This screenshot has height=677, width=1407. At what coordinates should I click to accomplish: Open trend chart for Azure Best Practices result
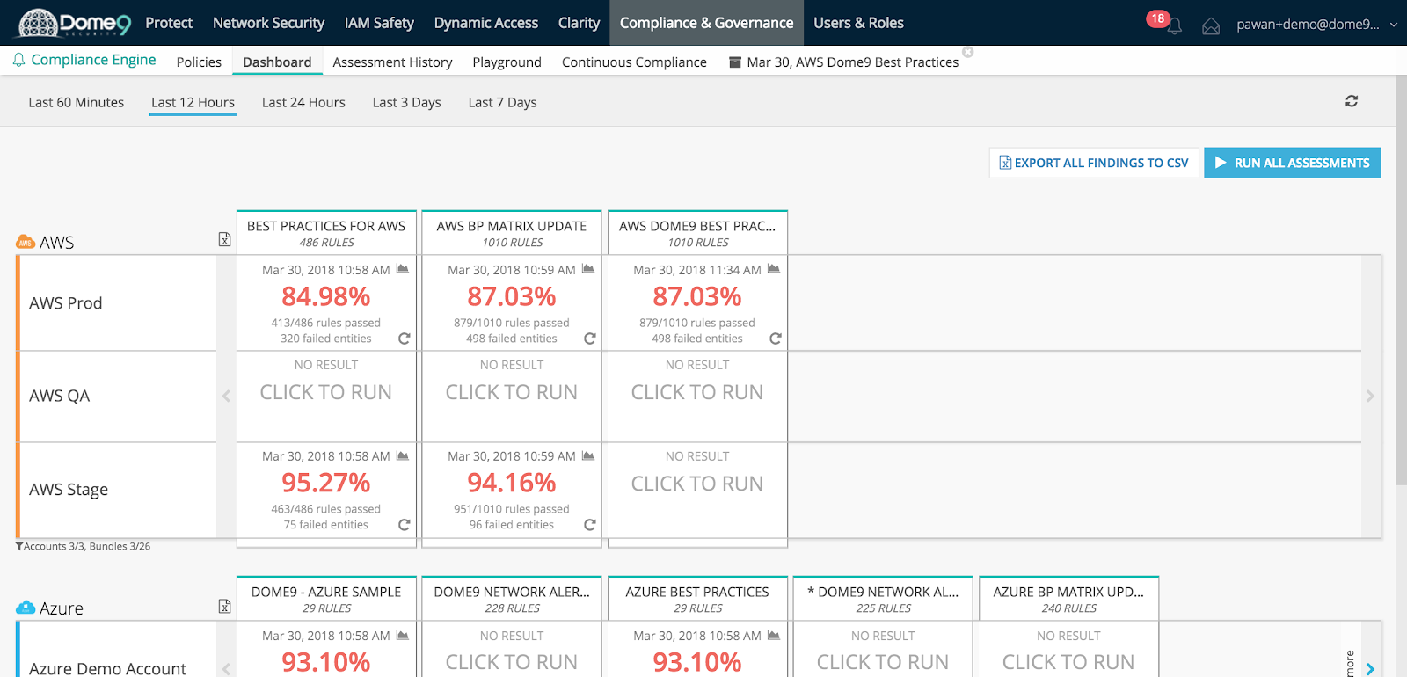pos(774,635)
